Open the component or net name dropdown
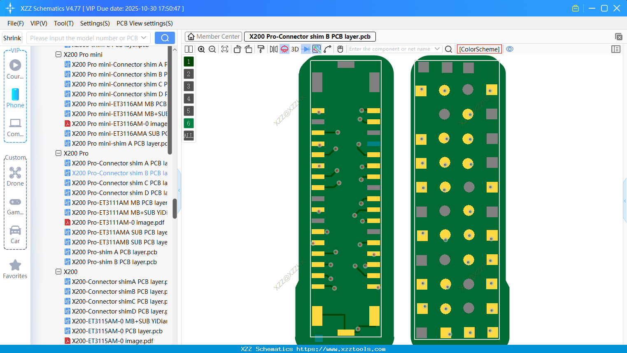This screenshot has height=353, width=627. pos(438,49)
